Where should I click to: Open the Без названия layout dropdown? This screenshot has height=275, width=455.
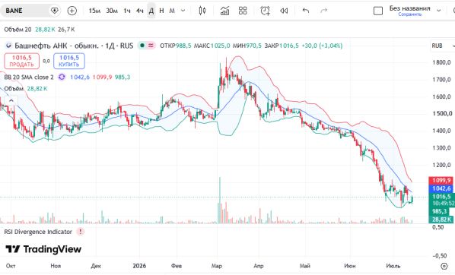439,11
